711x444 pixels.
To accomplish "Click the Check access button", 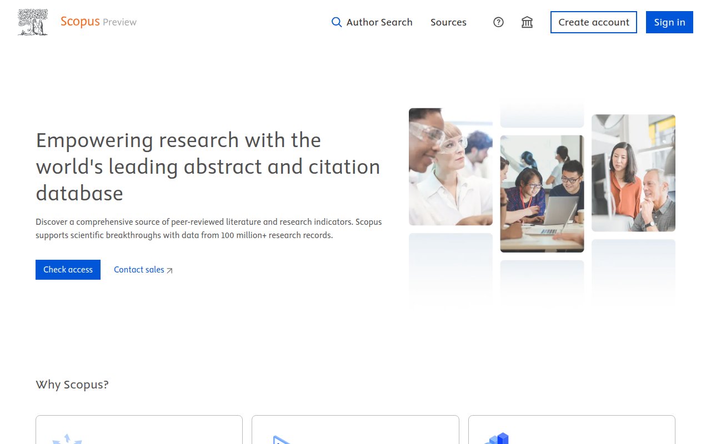I will tap(68, 270).
